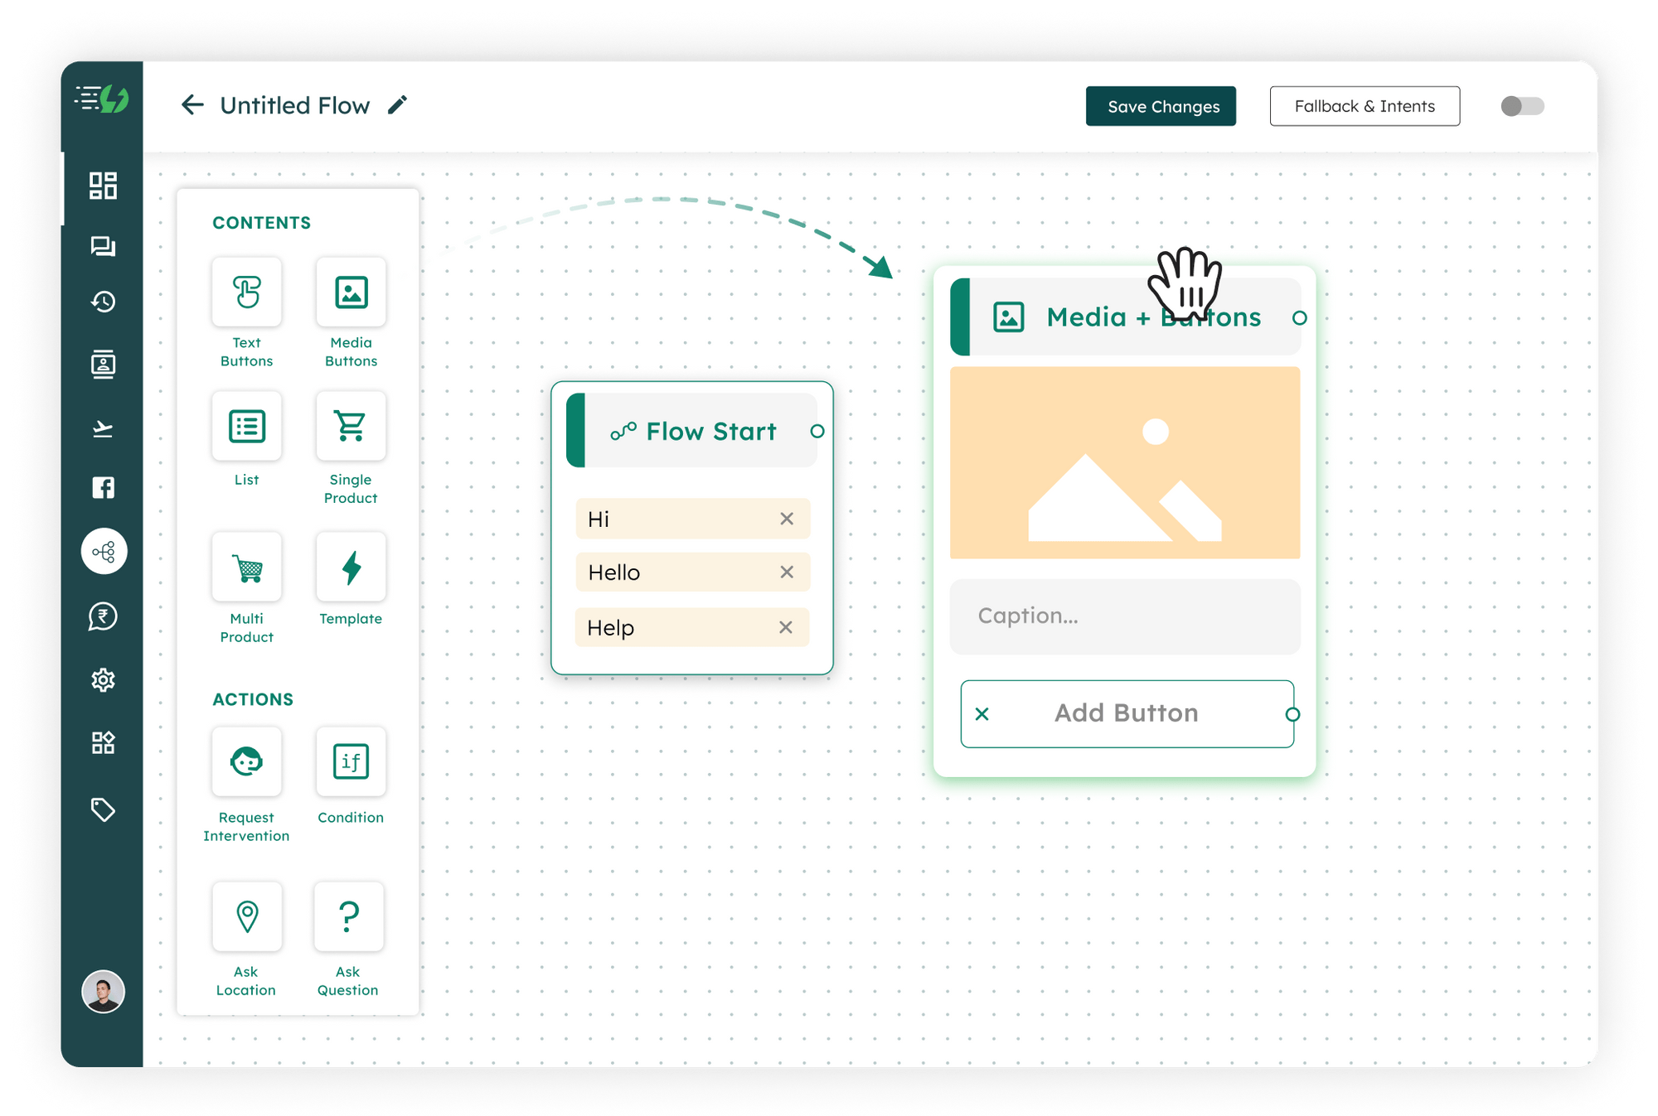Open settings gear in sidebar
The image size is (1658, 1116).
tap(103, 680)
